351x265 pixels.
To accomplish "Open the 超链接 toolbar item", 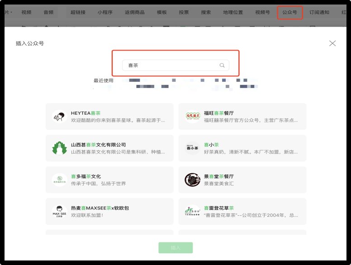I will [78, 12].
